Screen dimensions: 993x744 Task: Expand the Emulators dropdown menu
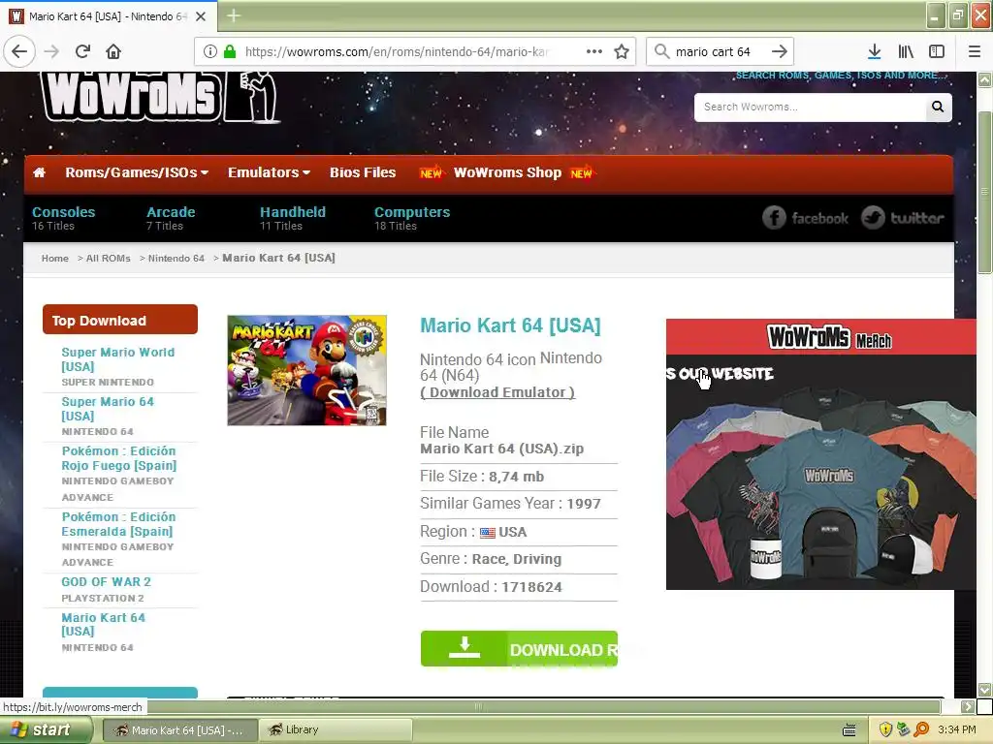click(x=270, y=172)
